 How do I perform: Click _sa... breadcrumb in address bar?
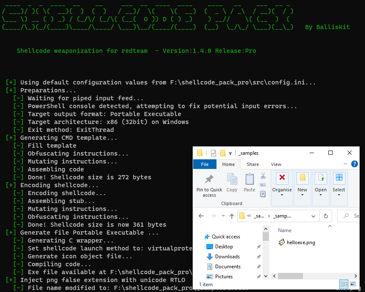point(259,216)
